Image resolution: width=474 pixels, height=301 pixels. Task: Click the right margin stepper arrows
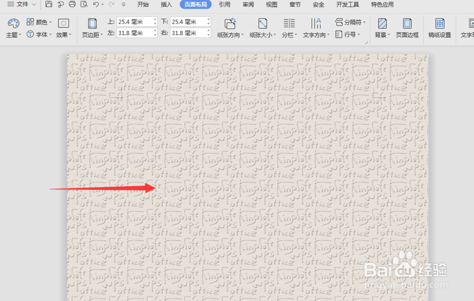[209, 33]
